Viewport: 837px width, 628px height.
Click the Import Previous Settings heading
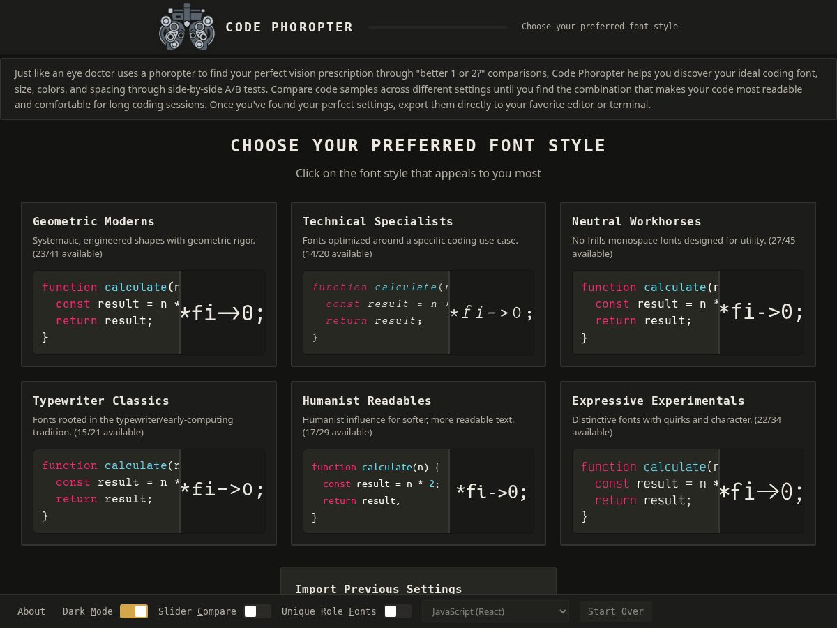tap(379, 589)
